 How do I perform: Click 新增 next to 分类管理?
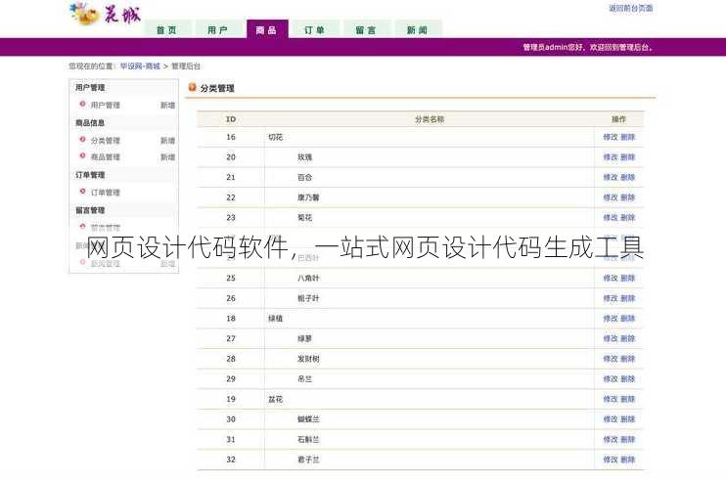(x=167, y=140)
